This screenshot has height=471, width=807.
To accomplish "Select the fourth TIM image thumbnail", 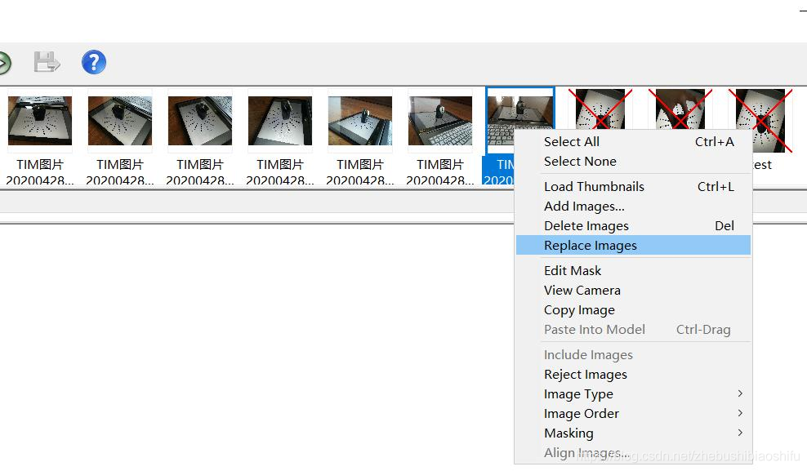I will click(x=280, y=121).
